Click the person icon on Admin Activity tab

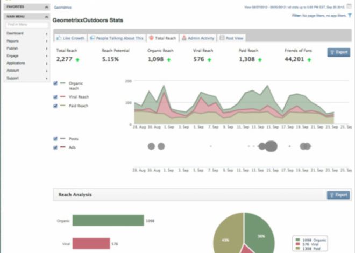184,38
